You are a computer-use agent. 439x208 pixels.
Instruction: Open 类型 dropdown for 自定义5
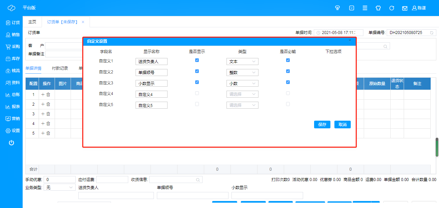pyautogui.click(x=242, y=105)
